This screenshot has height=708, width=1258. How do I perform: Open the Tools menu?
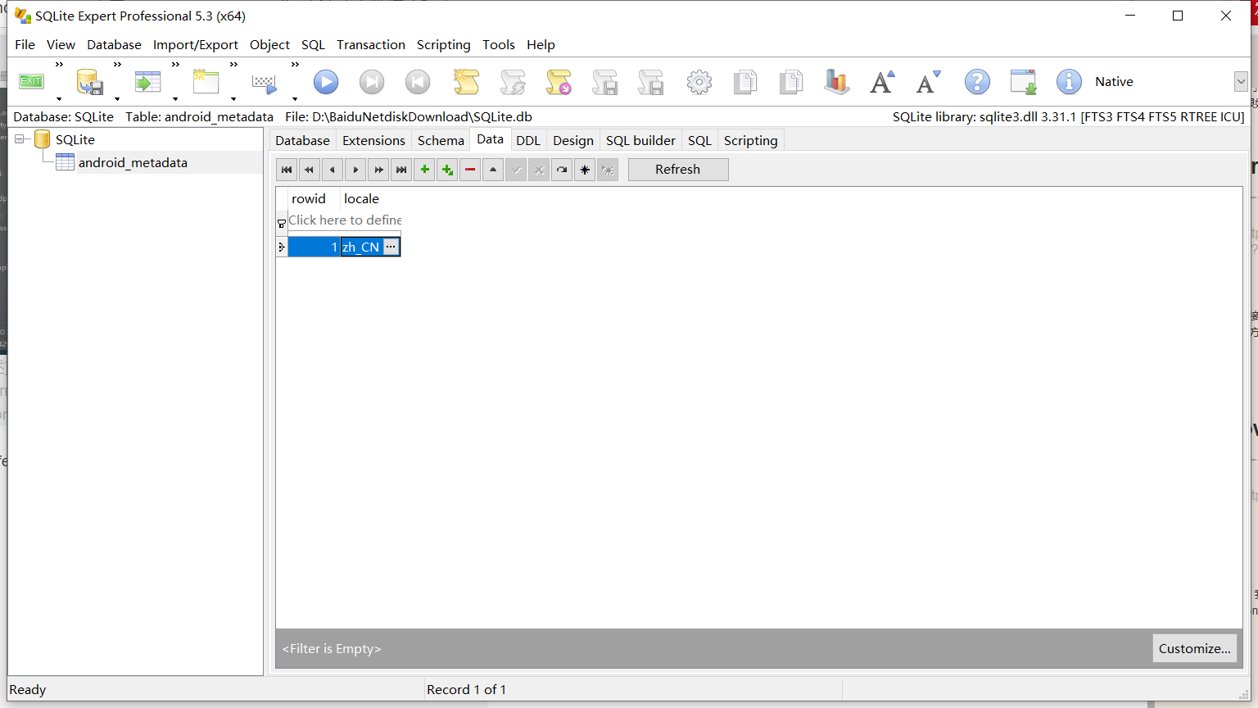(499, 44)
